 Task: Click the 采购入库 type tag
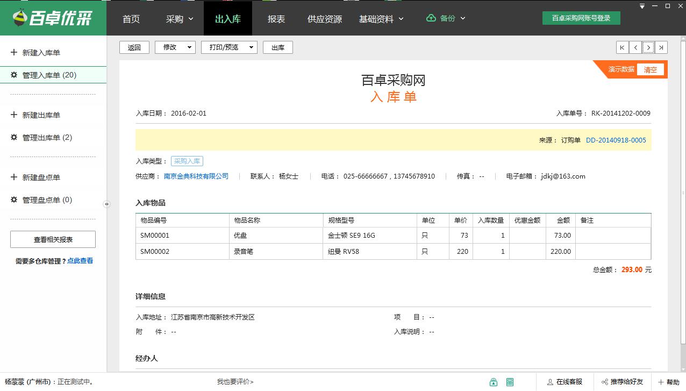[187, 161]
